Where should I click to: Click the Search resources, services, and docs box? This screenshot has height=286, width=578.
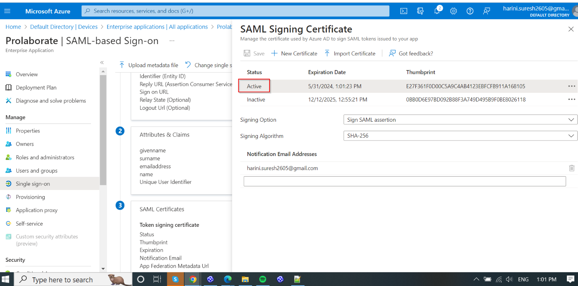(236, 11)
